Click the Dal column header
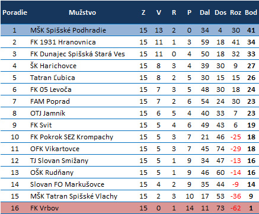 [204, 12]
